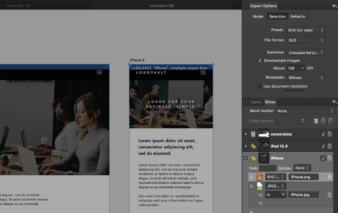Remove the 1x scale entry
Viewport: 338px width, 213px height.
pyautogui.click(x=260, y=195)
